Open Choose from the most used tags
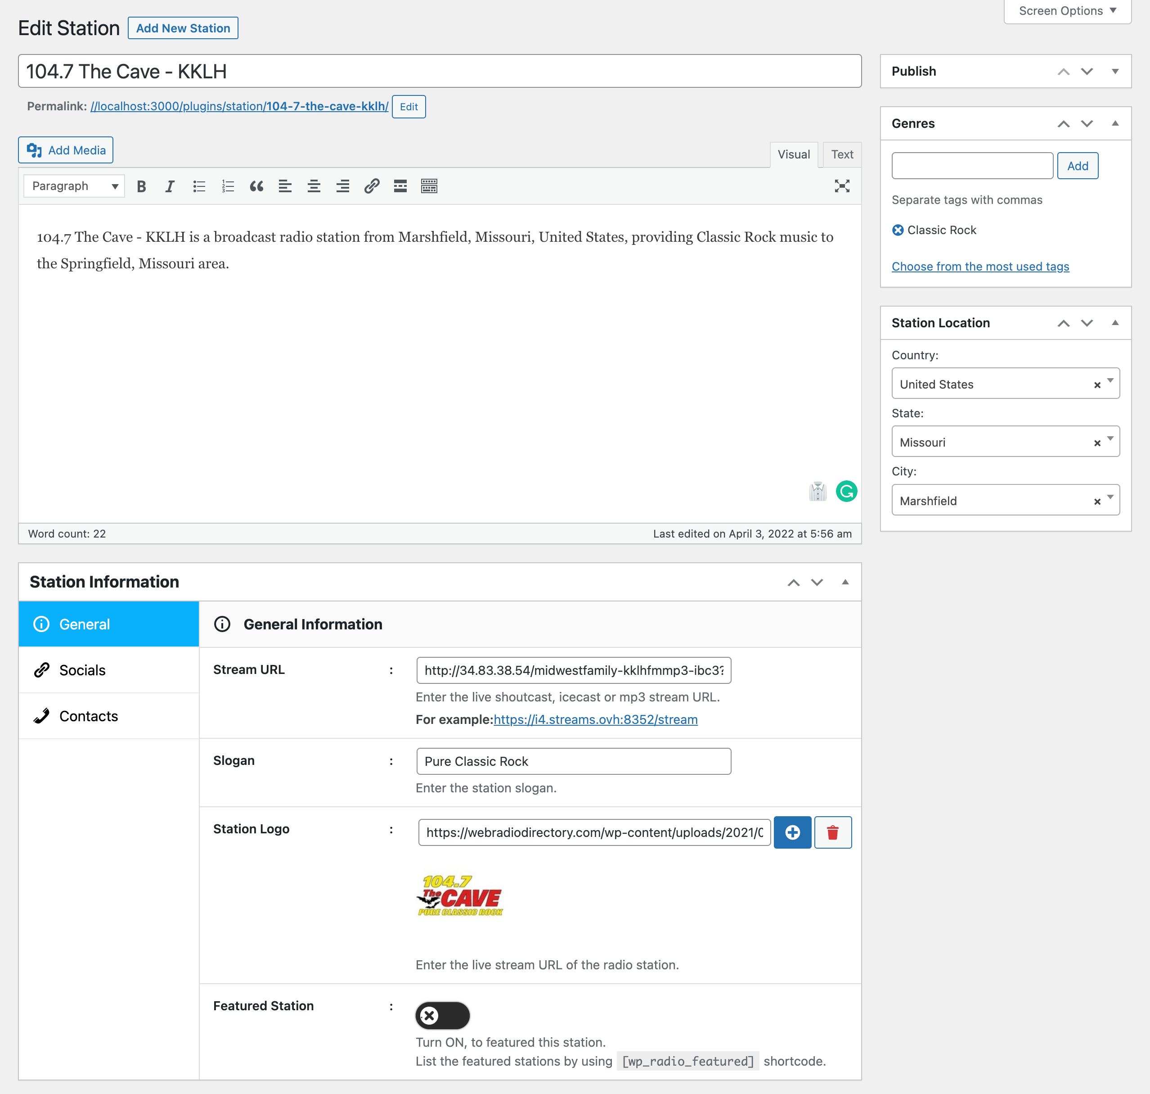 pyautogui.click(x=980, y=267)
